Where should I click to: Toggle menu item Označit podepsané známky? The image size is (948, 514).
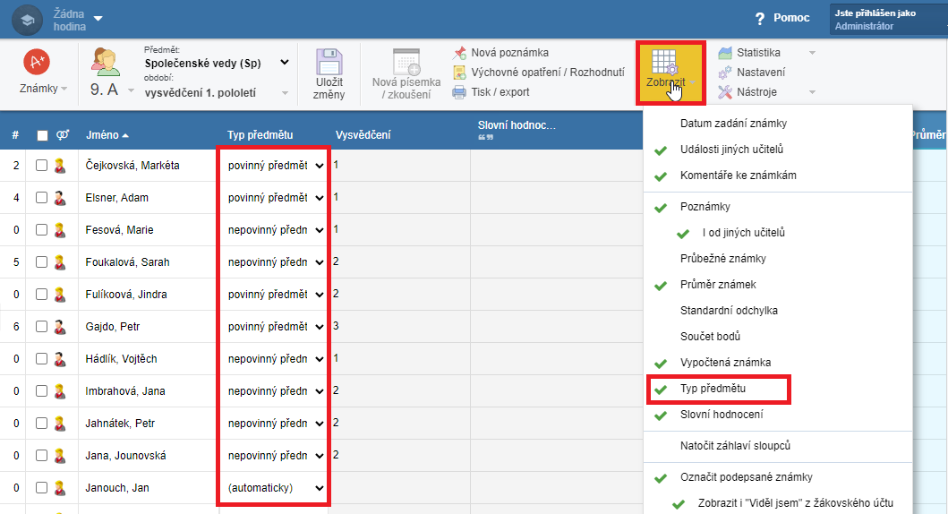pyautogui.click(x=778, y=477)
